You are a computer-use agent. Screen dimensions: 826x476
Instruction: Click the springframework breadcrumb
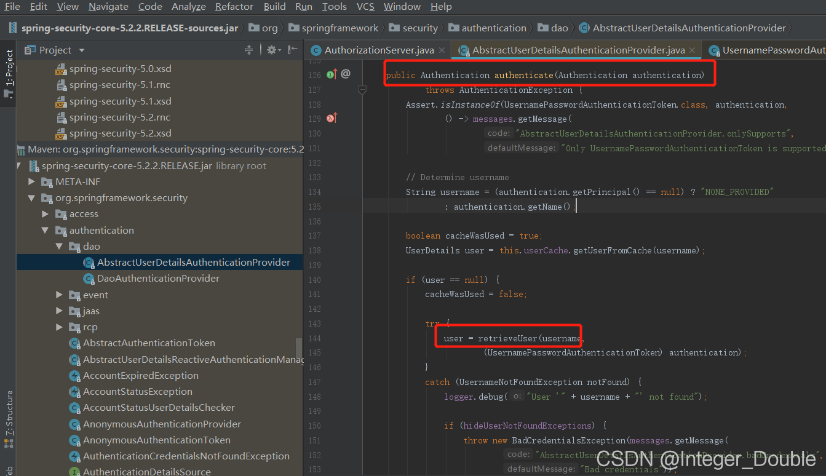[x=334, y=28]
